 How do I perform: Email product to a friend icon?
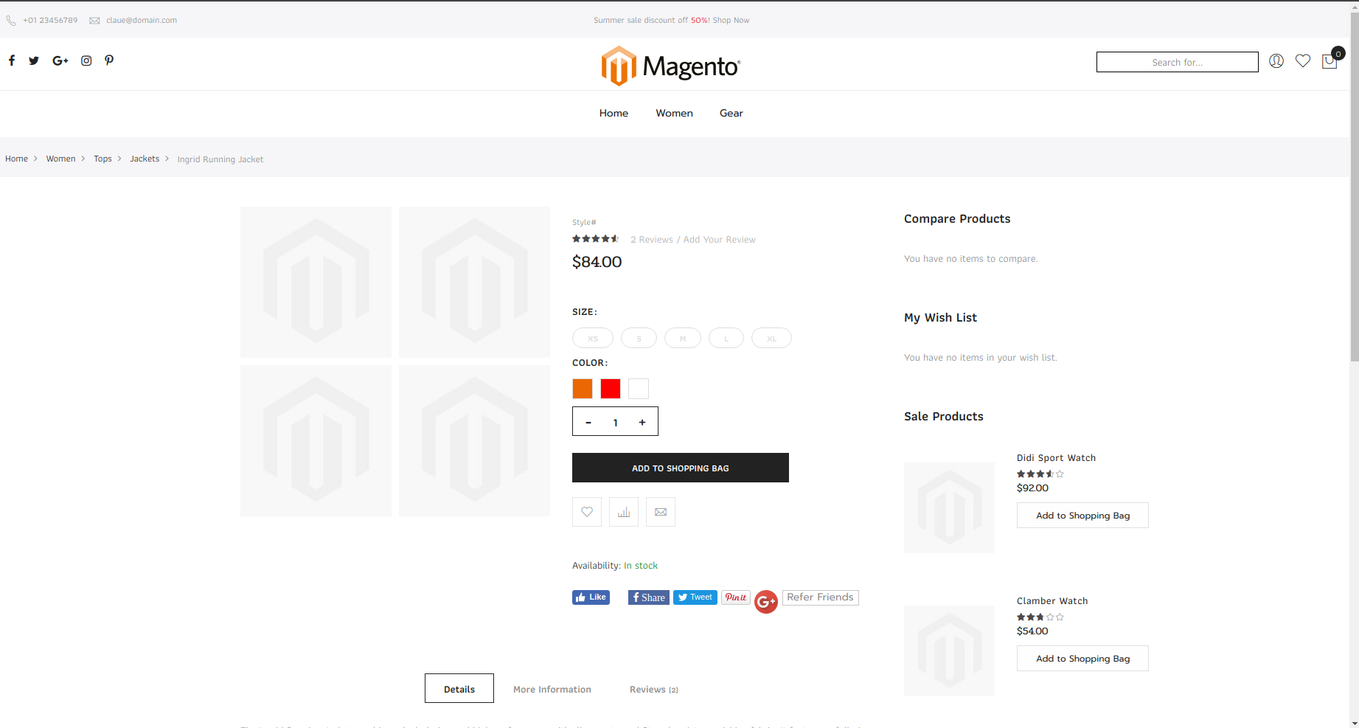coord(661,512)
